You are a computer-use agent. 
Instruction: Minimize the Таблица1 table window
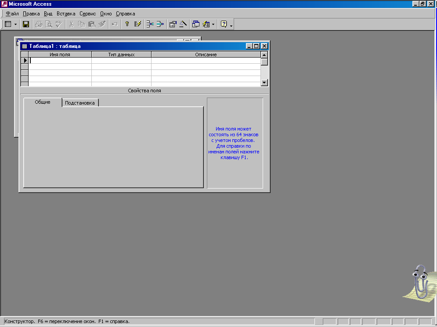(249, 46)
